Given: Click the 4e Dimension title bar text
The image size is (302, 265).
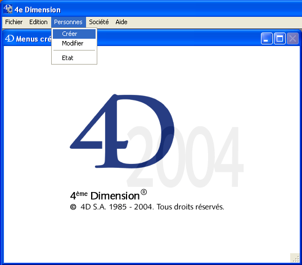Looking at the screenshot, I should click(x=38, y=10).
